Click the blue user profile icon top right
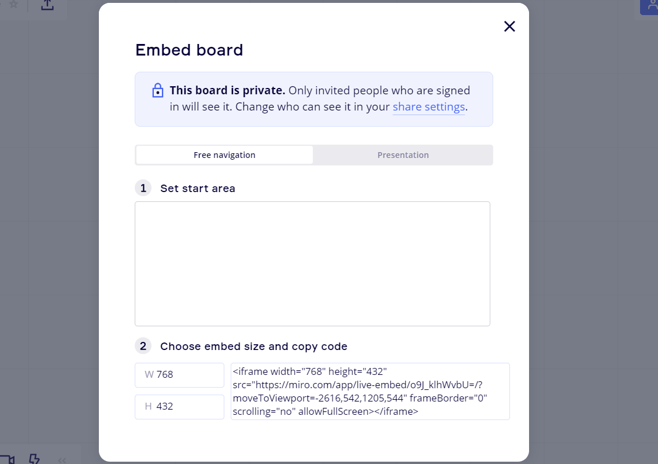This screenshot has width=658, height=464. click(x=651, y=6)
